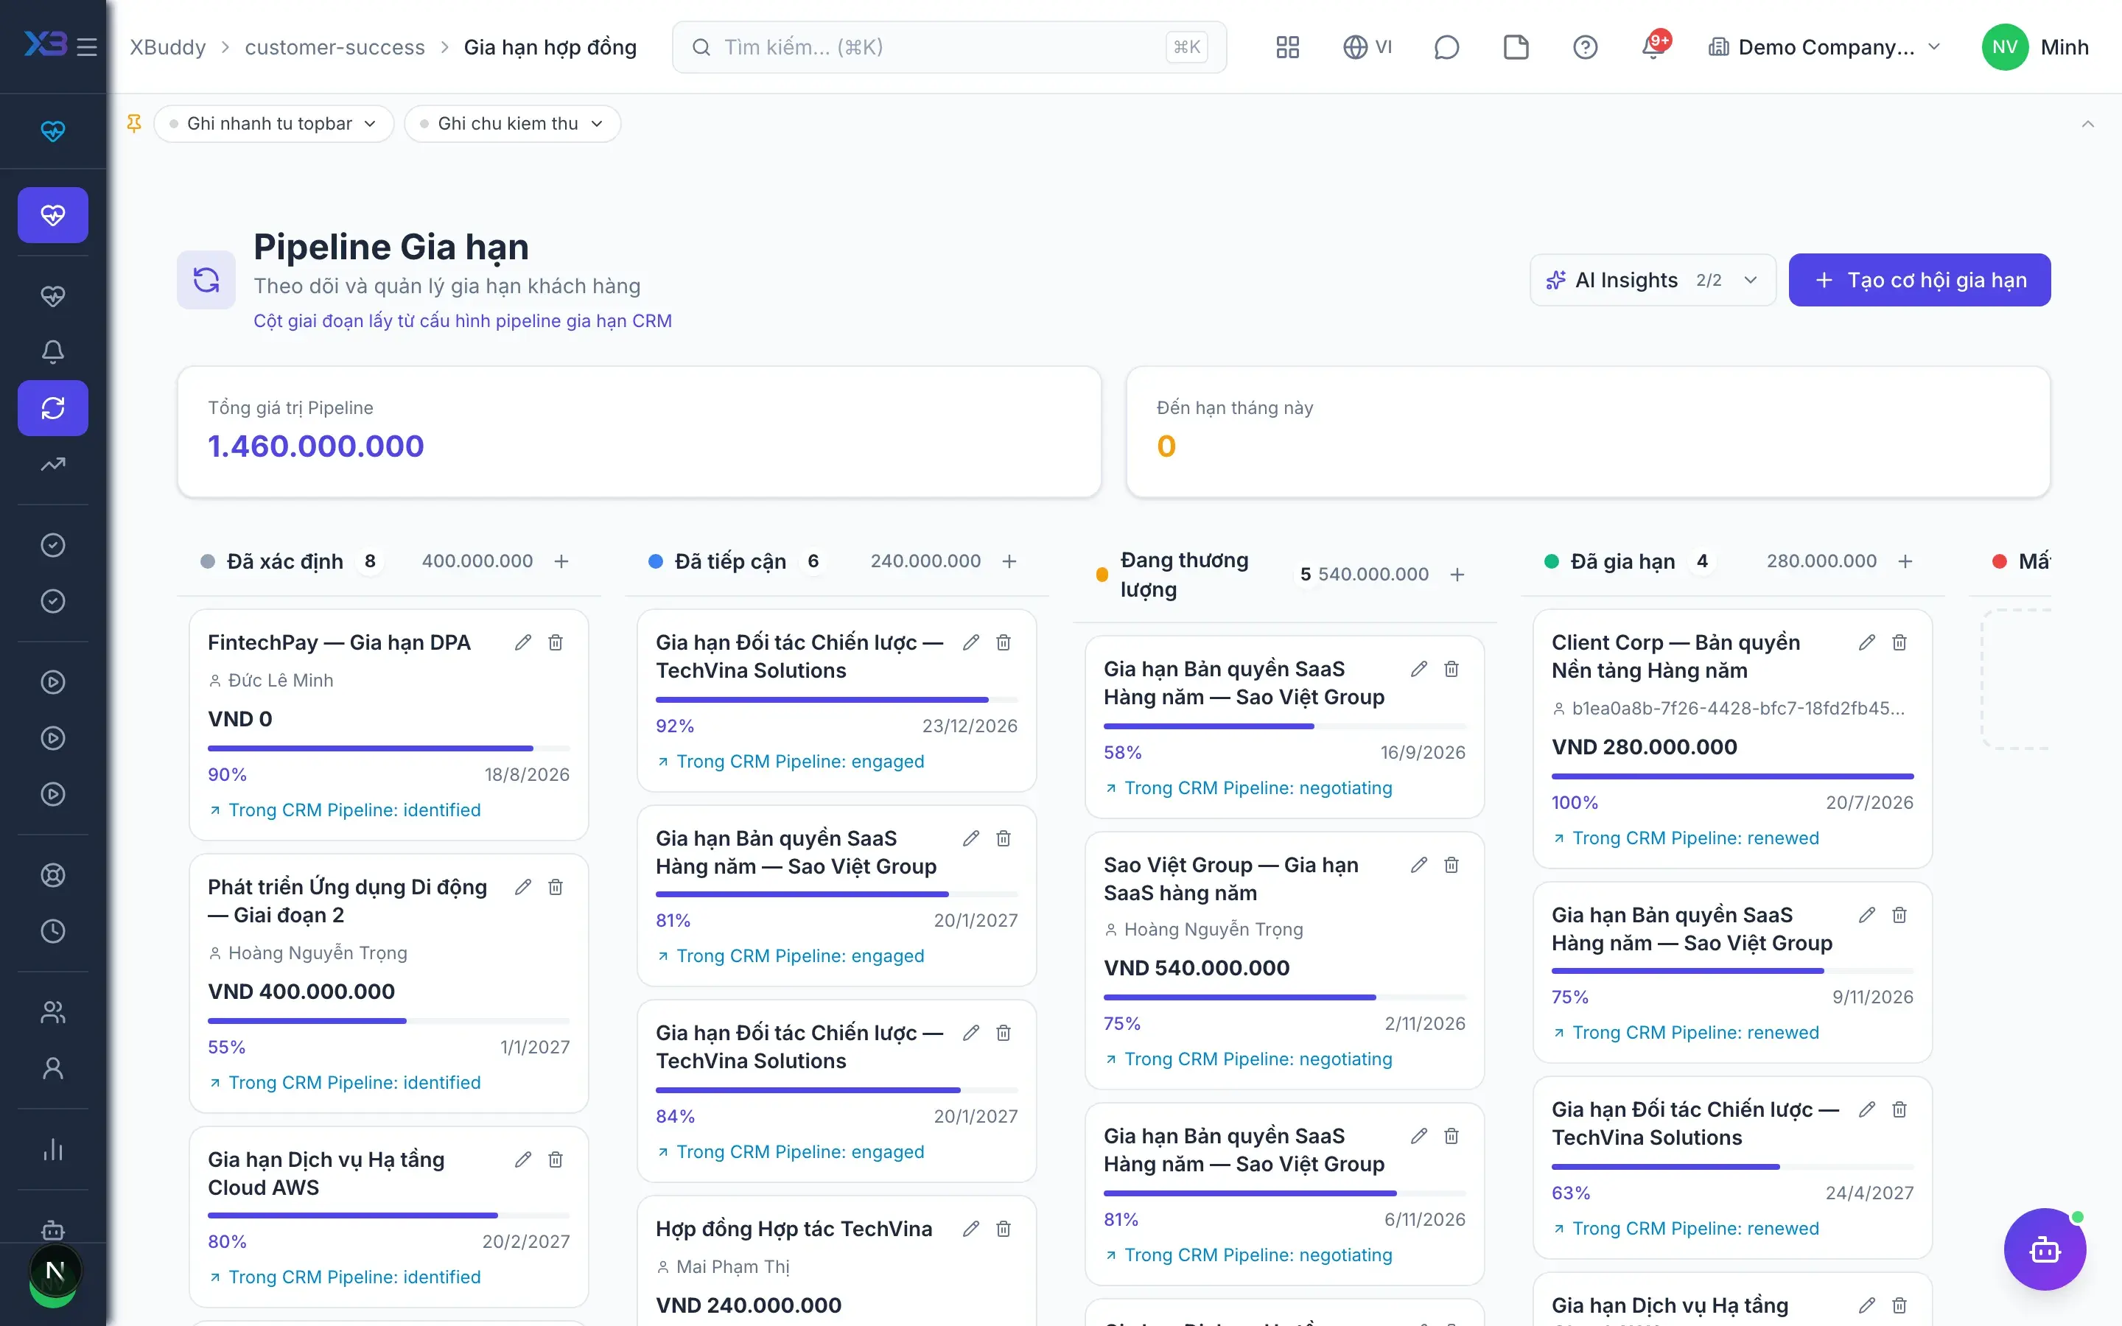This screenshot has width=2122, height=1326.
Task: Click the 100% progress bar on Client Corp card
Action: [1731, 776]
